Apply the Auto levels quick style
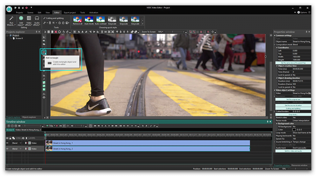The image size is (316, 179). (x=89, y=21)
